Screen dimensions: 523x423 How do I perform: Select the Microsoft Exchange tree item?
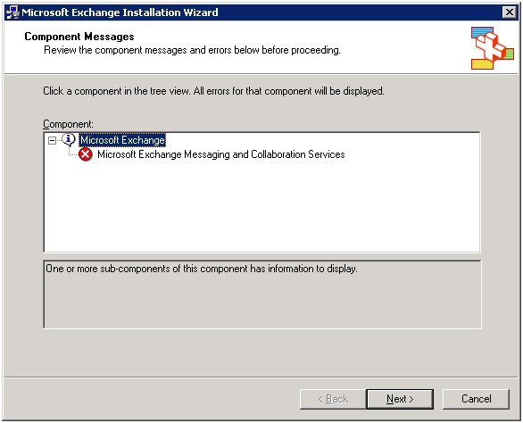click(x=122, y=140)
